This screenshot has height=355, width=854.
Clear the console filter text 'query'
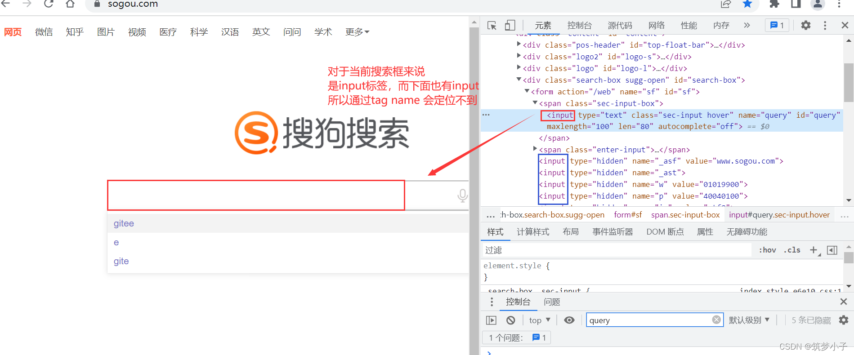coord(716,319)
